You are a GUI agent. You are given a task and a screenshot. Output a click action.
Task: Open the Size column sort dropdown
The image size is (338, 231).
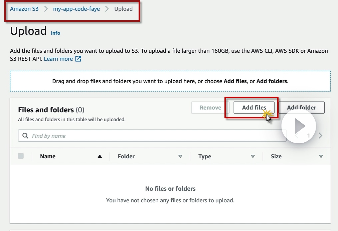point(321,156)
